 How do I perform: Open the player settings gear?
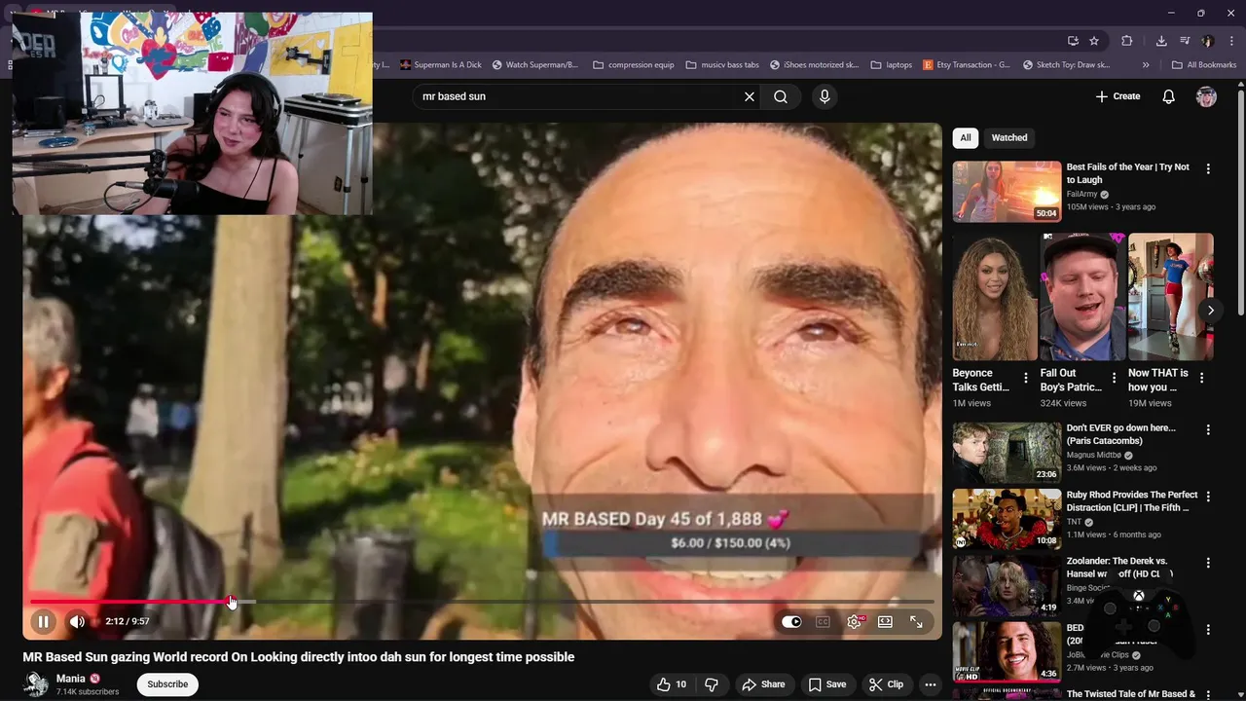tap(855, 621)
